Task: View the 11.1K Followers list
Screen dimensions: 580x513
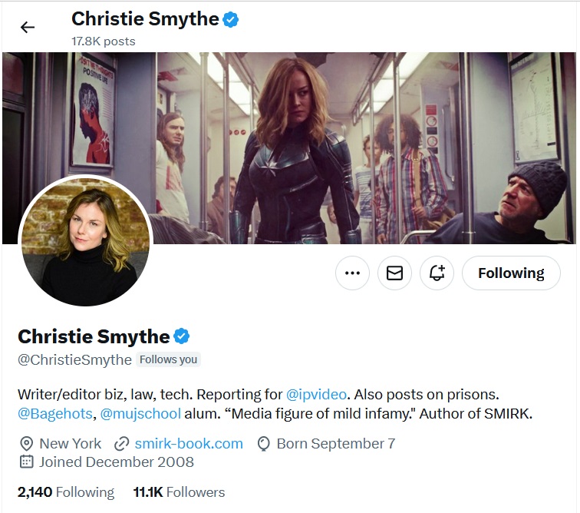Action: (x=179, y=492)
